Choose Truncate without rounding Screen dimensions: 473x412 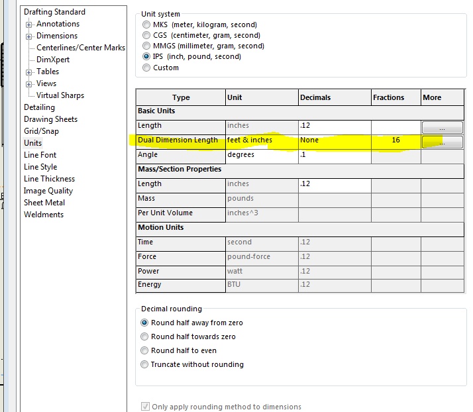(x=144, y=364)
